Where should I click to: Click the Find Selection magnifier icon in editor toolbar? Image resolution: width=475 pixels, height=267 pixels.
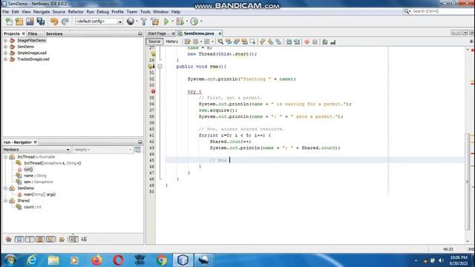coord(220,42)
